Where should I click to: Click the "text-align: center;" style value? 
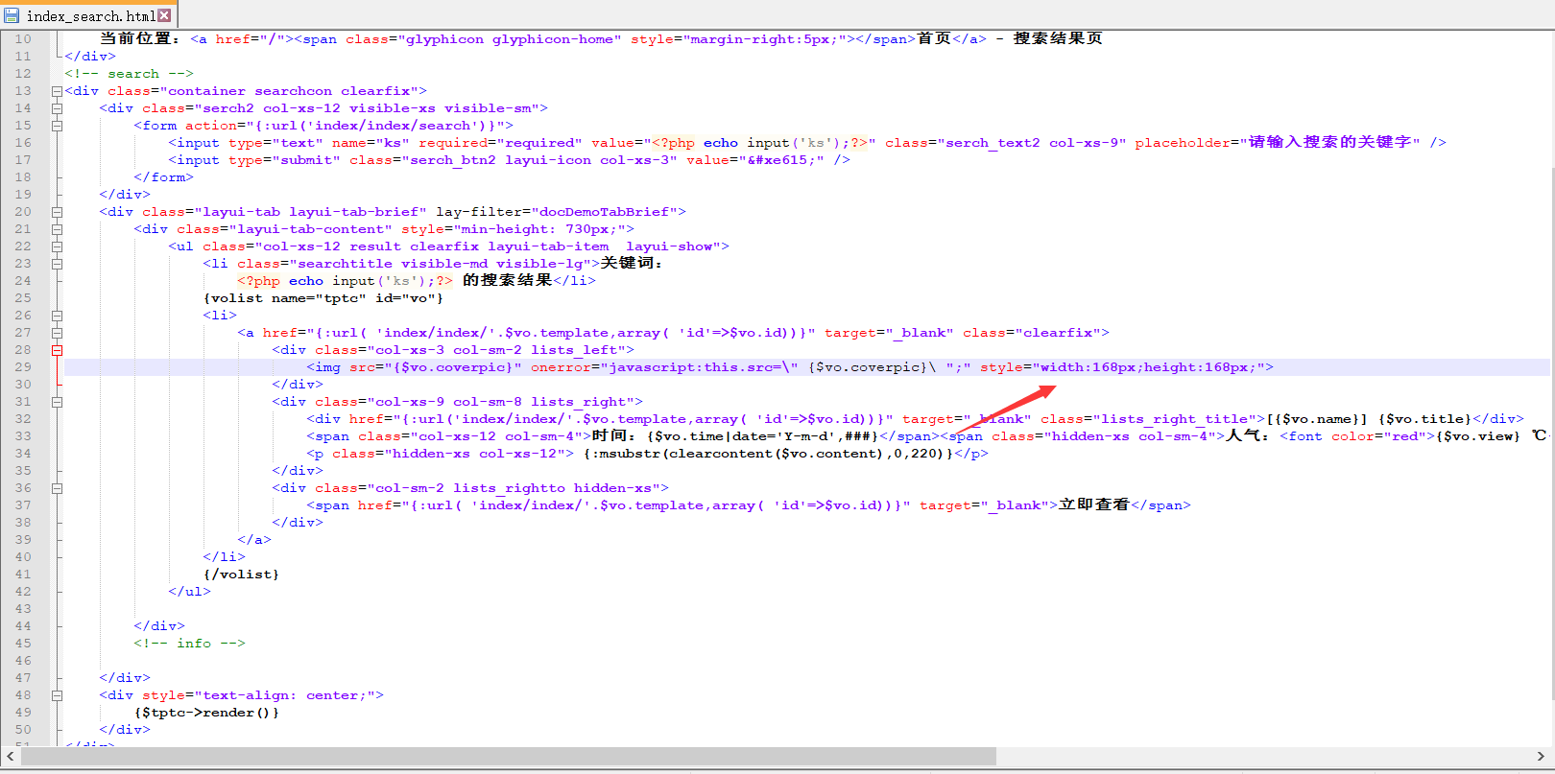[284, 695]
